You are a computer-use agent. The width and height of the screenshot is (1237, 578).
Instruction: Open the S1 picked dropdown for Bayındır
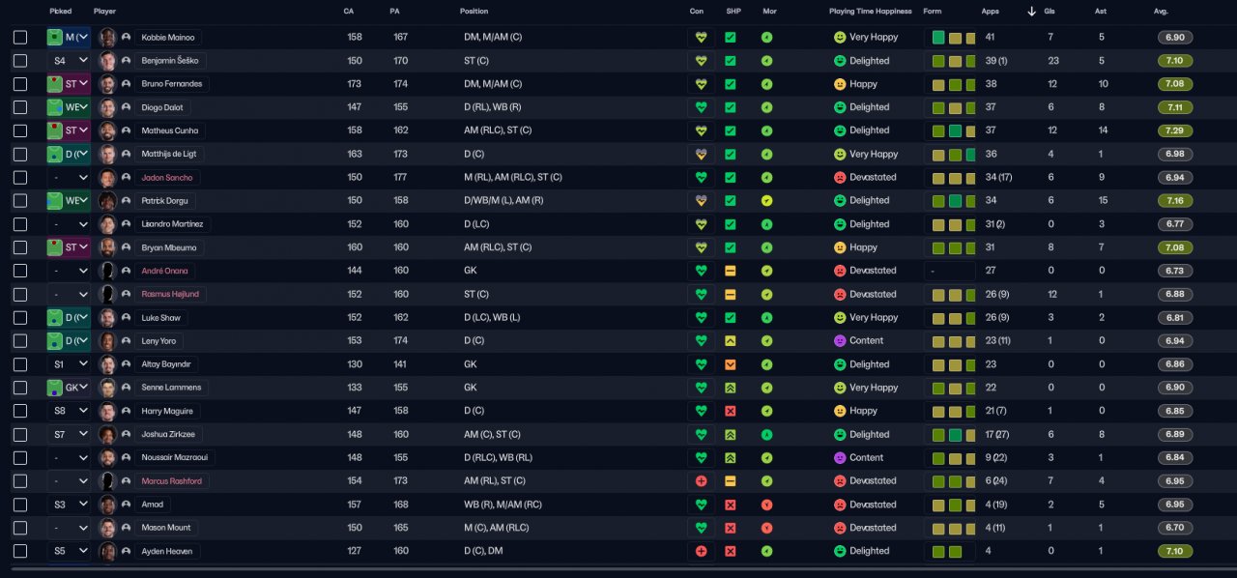pos(69,364)
